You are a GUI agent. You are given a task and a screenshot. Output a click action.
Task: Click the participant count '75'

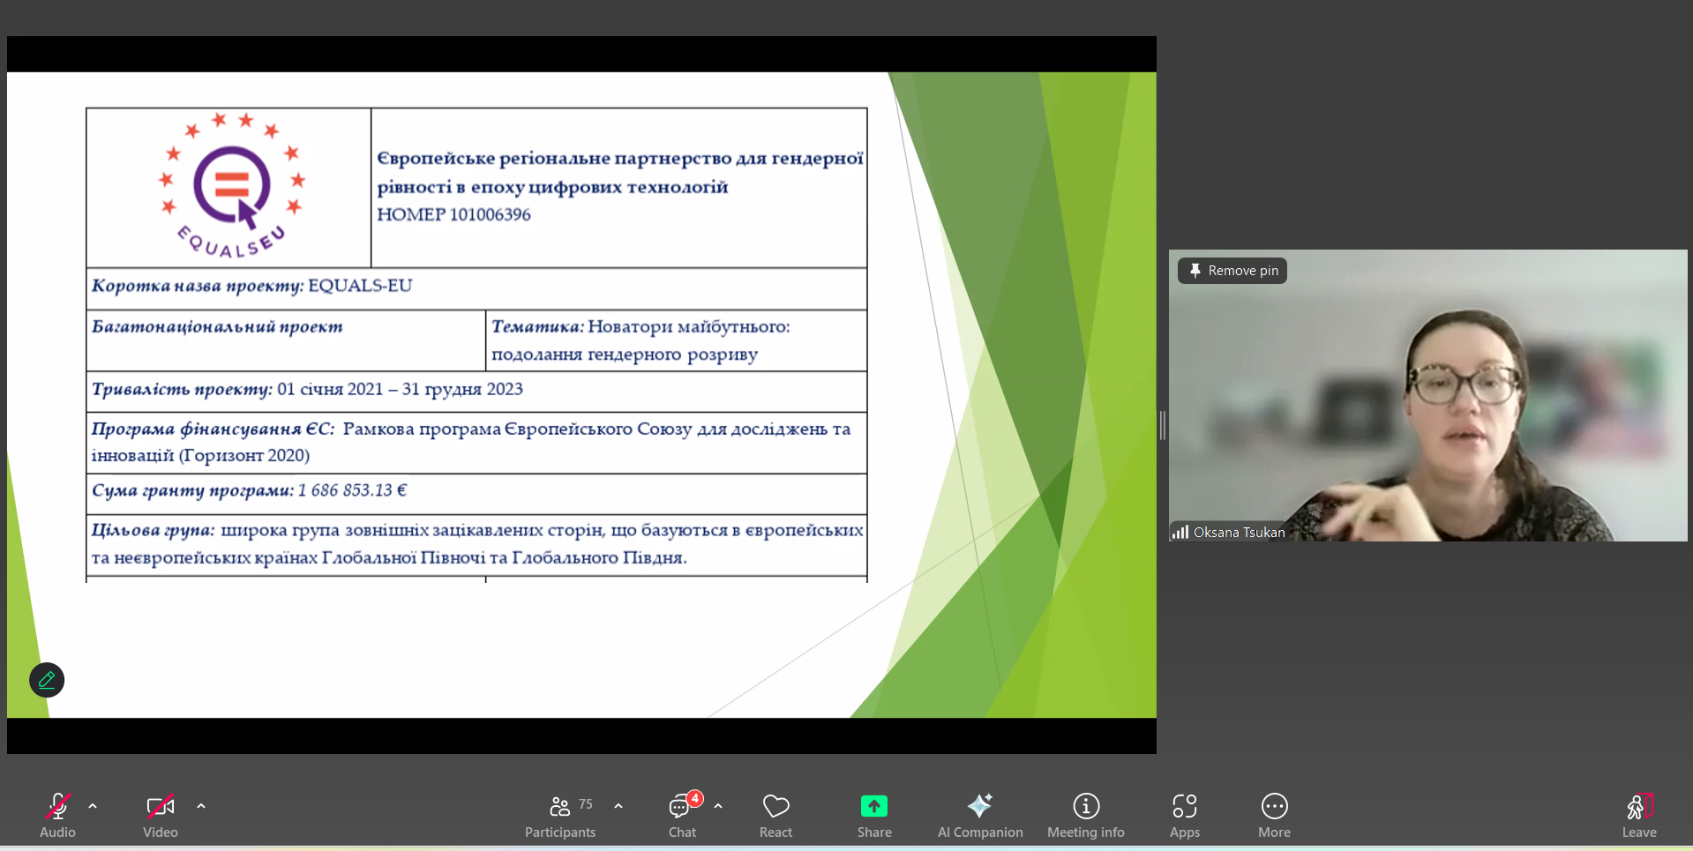click(x=586, y=804)
